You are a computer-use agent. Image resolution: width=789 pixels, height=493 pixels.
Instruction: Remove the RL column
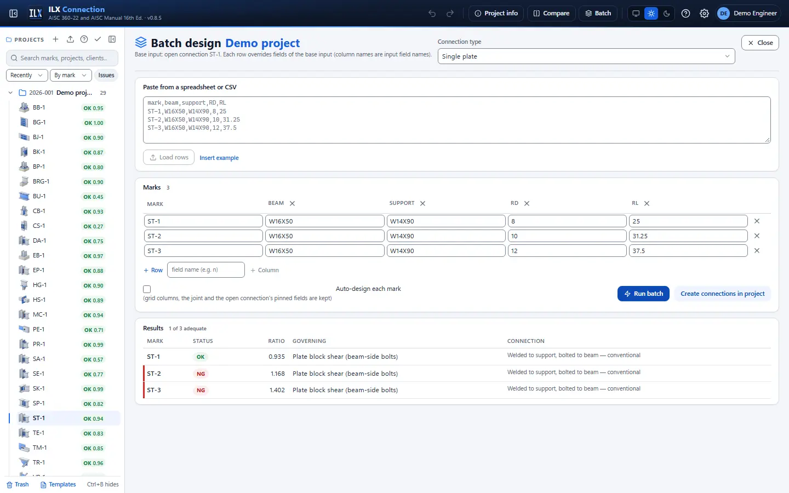[647, 203]
